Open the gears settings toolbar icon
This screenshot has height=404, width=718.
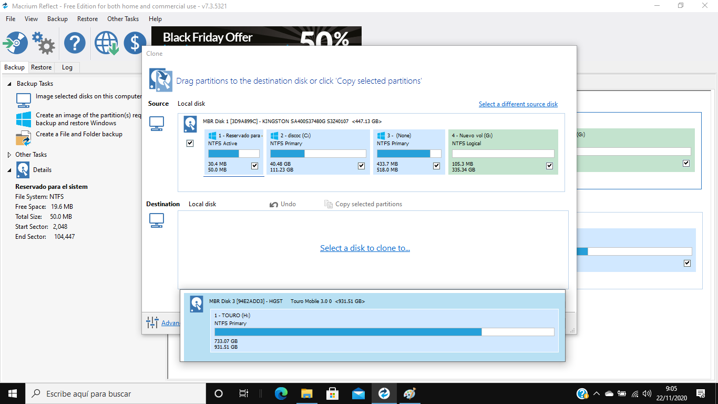(x=43, y=43)
